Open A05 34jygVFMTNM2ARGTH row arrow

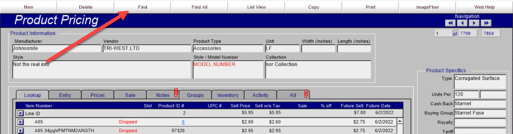click(20, 131)
